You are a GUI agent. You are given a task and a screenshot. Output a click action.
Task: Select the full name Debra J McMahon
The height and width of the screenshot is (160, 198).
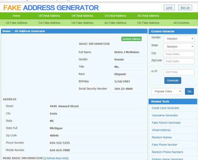127,52
